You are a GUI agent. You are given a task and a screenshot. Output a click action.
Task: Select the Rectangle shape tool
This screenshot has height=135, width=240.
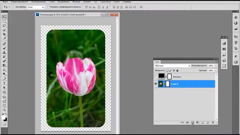pos(4,92)
